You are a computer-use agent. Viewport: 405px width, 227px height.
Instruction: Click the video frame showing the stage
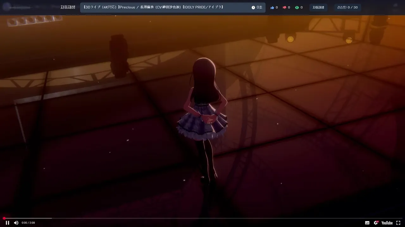(202, 116)
